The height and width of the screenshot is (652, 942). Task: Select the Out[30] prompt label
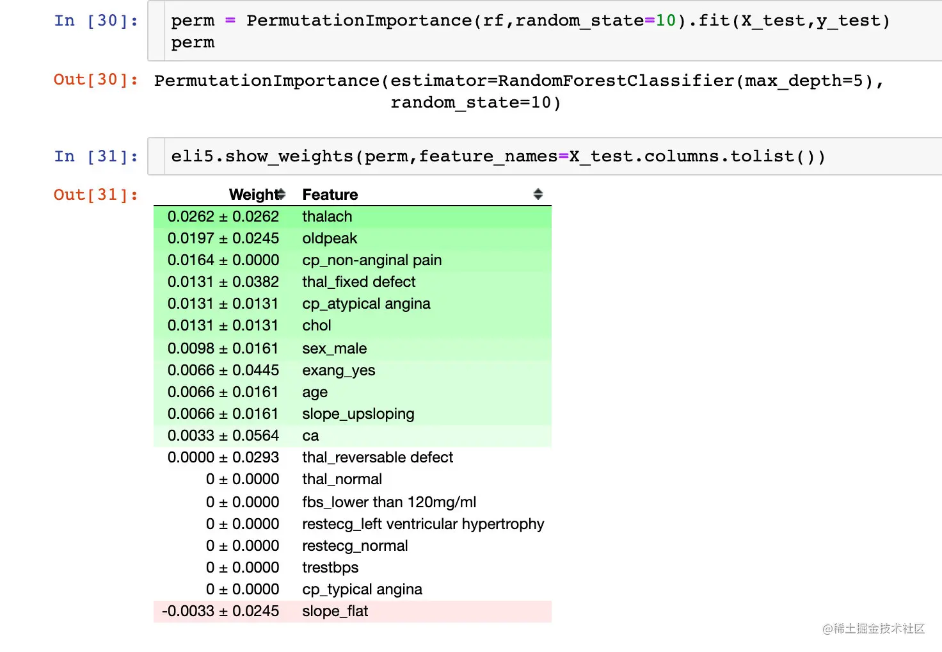(96, 79)
